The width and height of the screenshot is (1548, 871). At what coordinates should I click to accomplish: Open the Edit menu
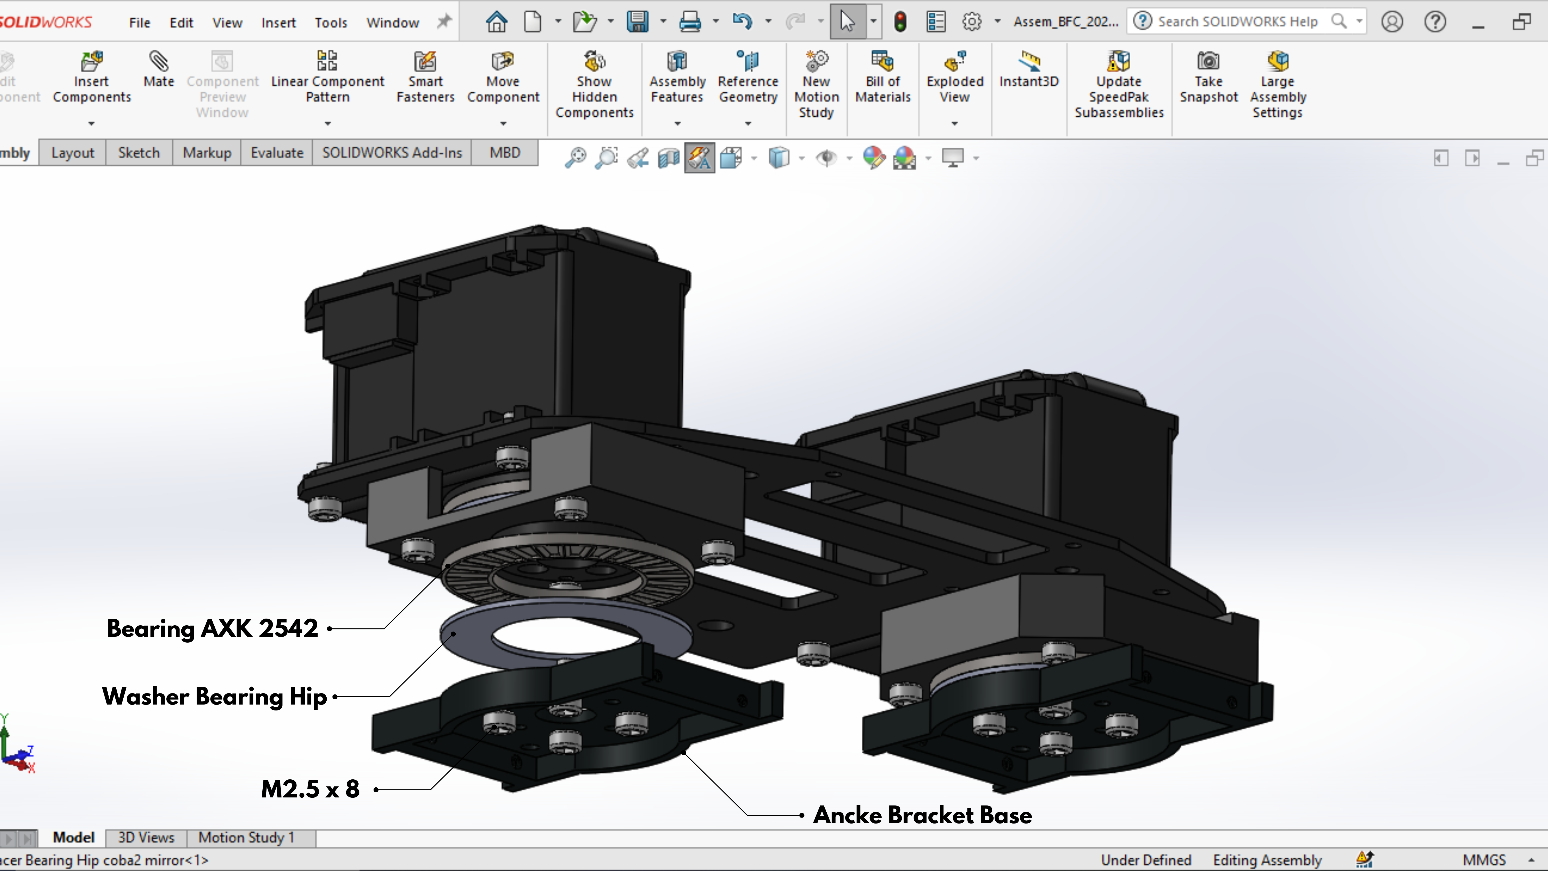pos(181,23)
